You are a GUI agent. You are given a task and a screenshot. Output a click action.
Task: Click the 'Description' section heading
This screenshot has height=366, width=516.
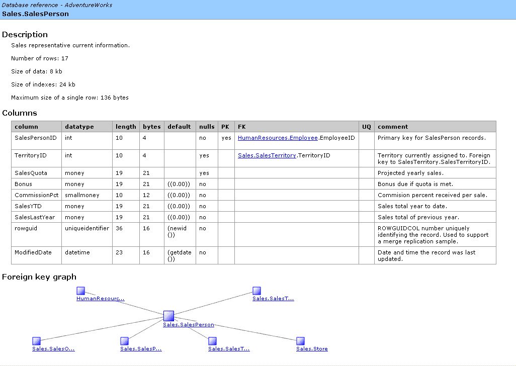25,35
